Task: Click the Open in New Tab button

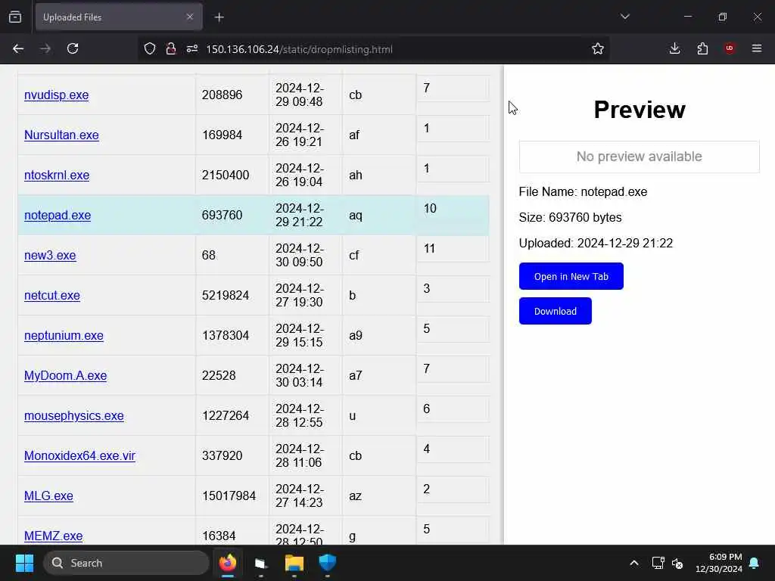Action: click(571, 276)
